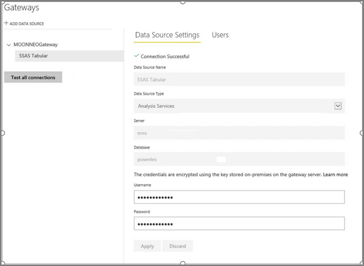Click the Gateways heading text
Image resolution: width=364 pixels, height=266 pixels.
[22, 8]
